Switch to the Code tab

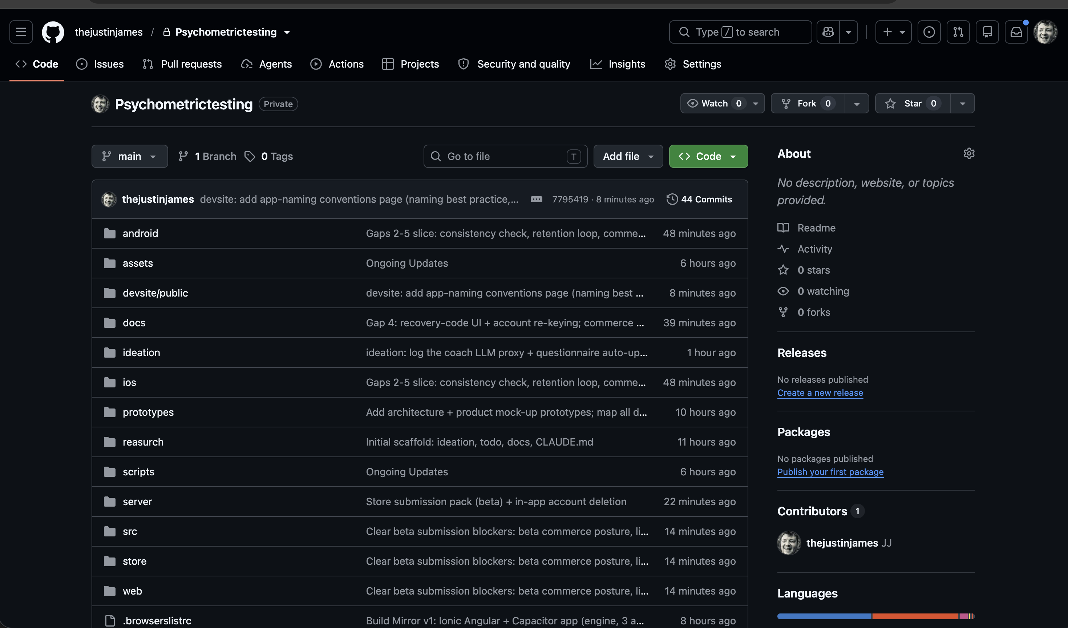pos(37,64)
